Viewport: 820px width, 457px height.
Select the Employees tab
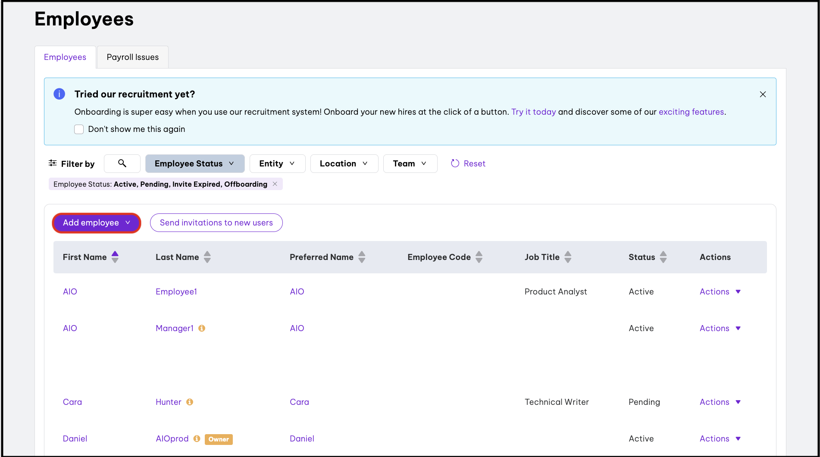click(x=65, y=57)
